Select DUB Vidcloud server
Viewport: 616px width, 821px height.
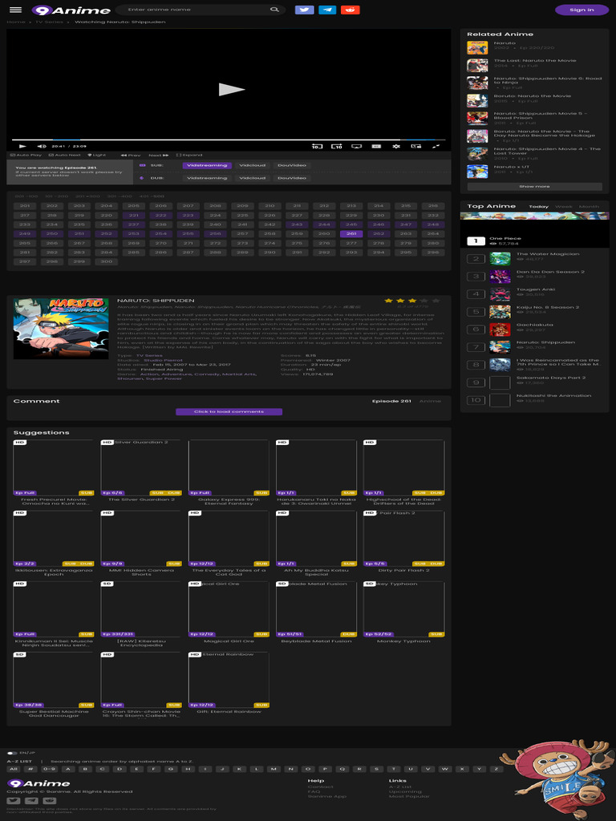253,178
